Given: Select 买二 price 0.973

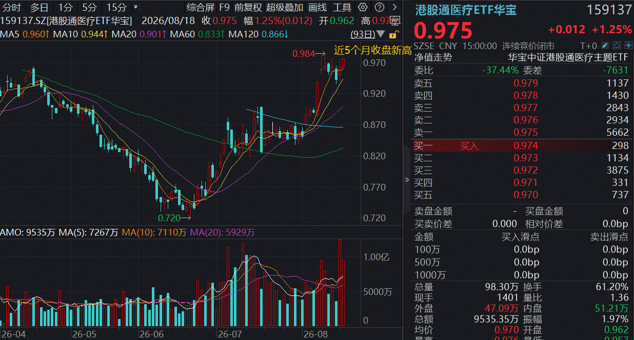Looking at the screenshot, I should [x=526, y=158].
